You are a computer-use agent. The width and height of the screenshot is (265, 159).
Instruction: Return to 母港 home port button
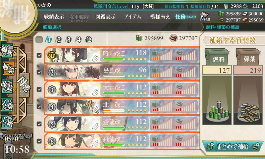click(x=24, y=85)
